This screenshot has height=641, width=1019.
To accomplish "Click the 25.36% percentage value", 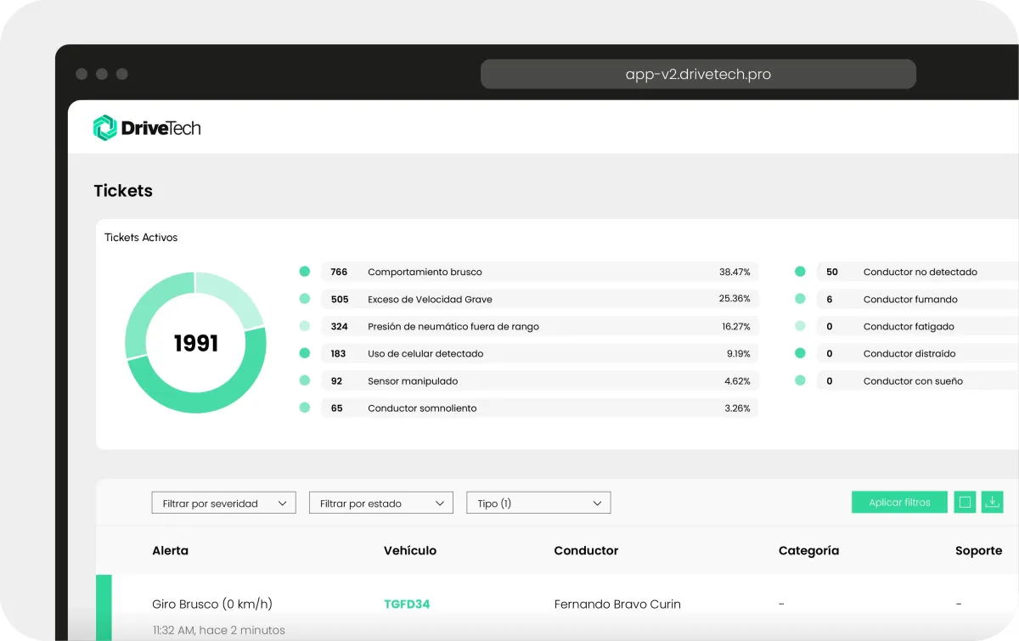I will pos(735,299).
